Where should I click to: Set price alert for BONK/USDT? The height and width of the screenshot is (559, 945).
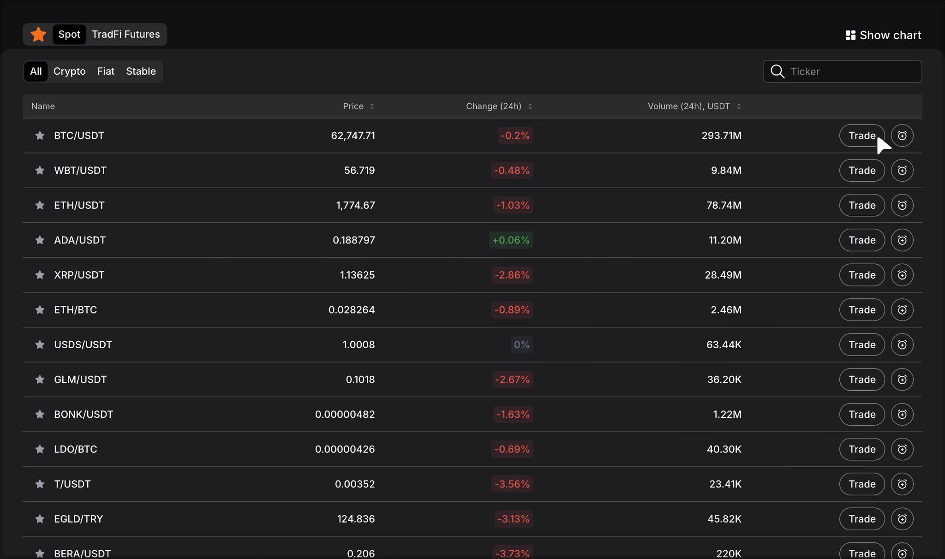click(x=902, y=414)
